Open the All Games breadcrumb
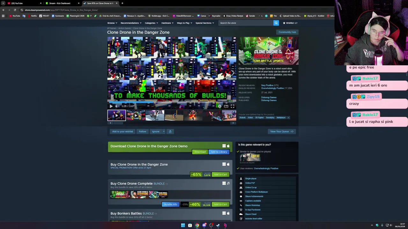This screenshot has width=408, height=229. point(112,28)
